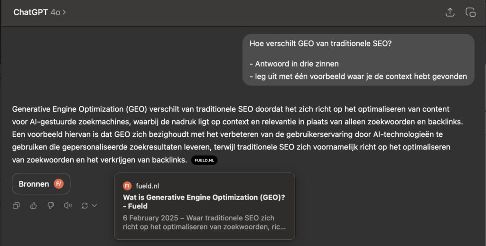Regenerate the response with the circular arrows icon
The image size is (486, 246).
click(x=84, y=206)
